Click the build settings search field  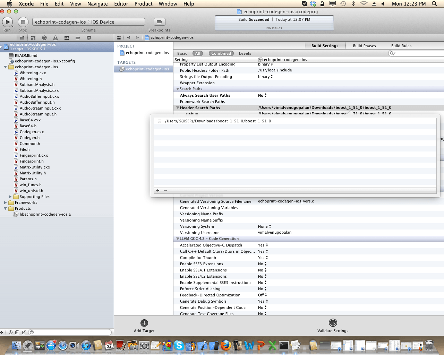[416, 53]
